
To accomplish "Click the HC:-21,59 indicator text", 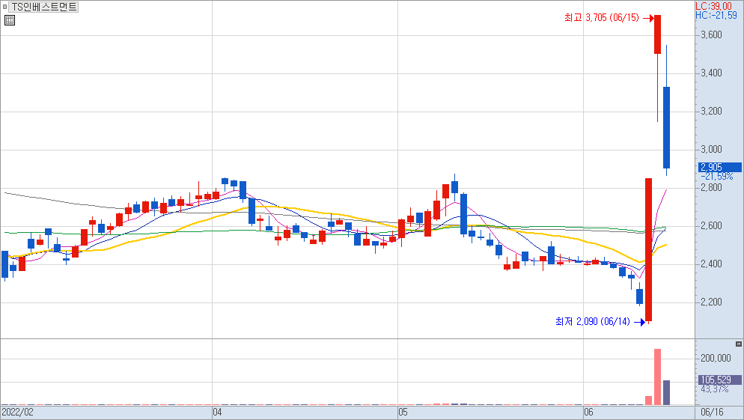I will pyautogui.click(x=716, y=15).
